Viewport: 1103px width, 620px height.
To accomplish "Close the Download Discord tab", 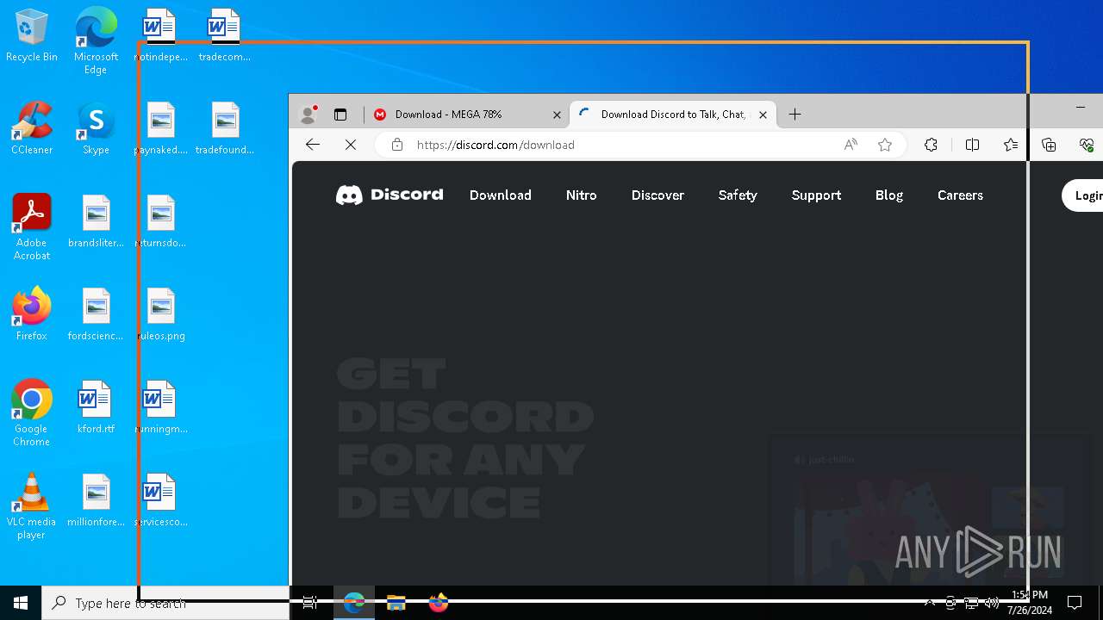I will point(763,115).
